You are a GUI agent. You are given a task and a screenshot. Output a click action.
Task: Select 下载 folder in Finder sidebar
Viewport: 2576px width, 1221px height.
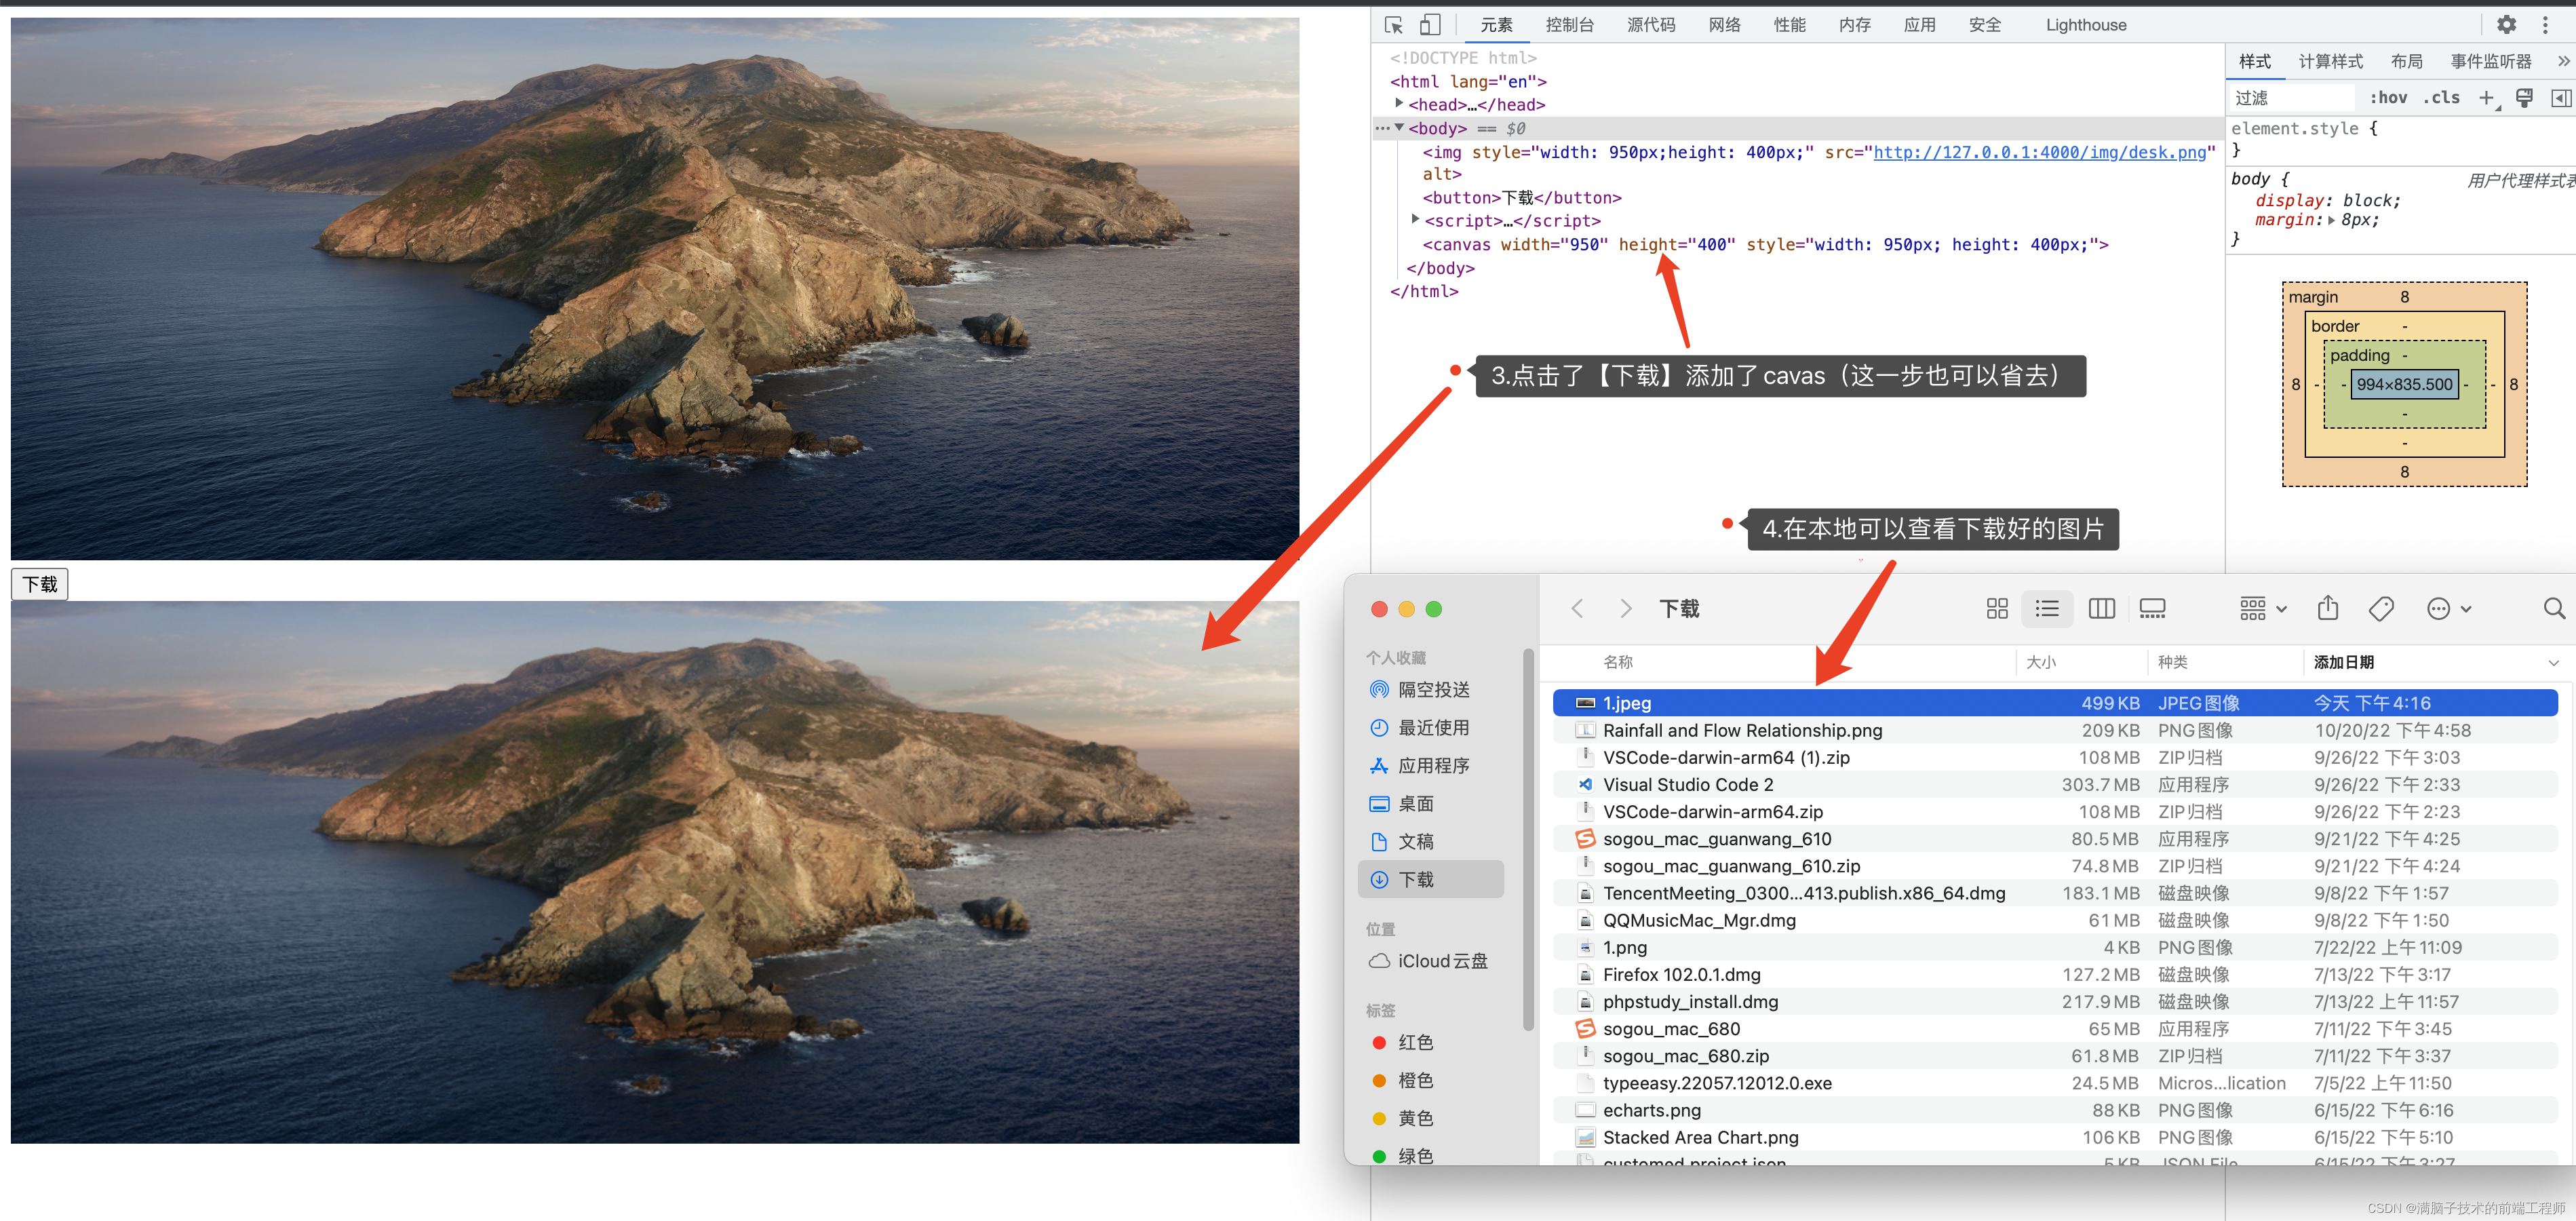1431,880
